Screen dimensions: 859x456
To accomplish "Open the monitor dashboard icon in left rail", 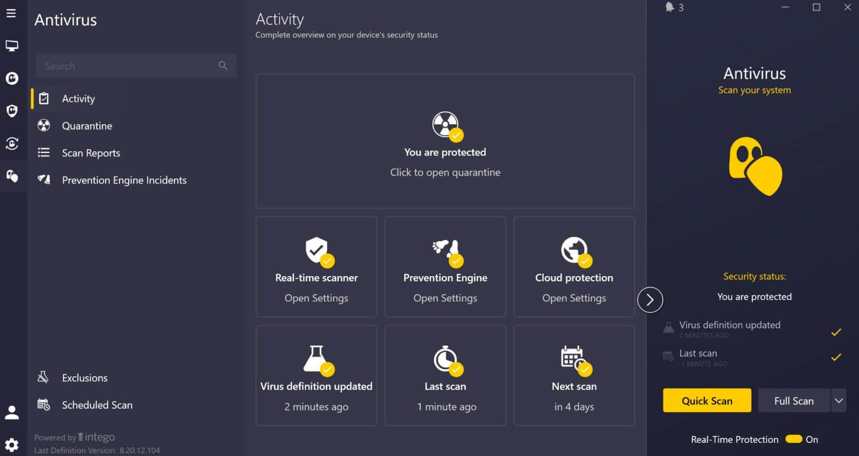I will [x=12, y=46].
